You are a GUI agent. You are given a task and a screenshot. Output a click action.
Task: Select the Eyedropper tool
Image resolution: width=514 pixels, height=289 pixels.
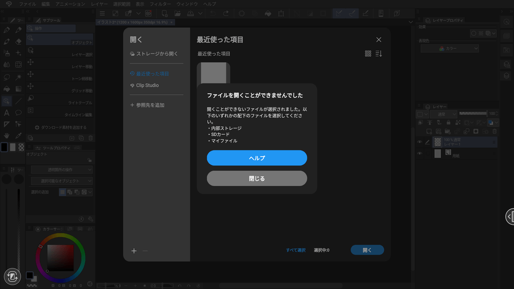18,135
